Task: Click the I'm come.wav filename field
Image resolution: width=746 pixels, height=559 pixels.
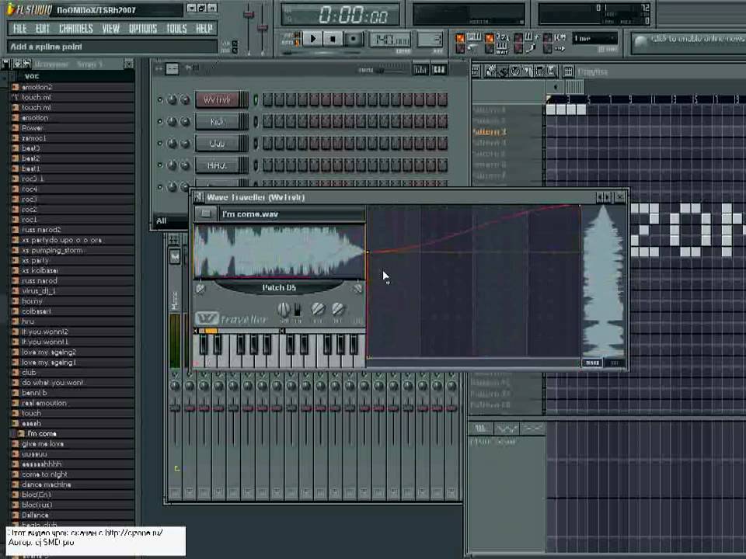Action: 291,214
